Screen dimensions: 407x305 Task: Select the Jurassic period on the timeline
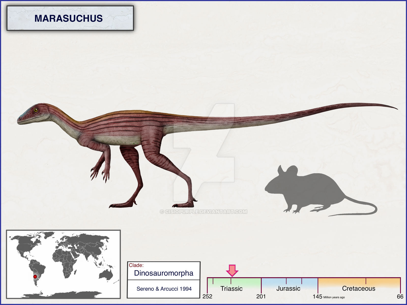[288, 288]
